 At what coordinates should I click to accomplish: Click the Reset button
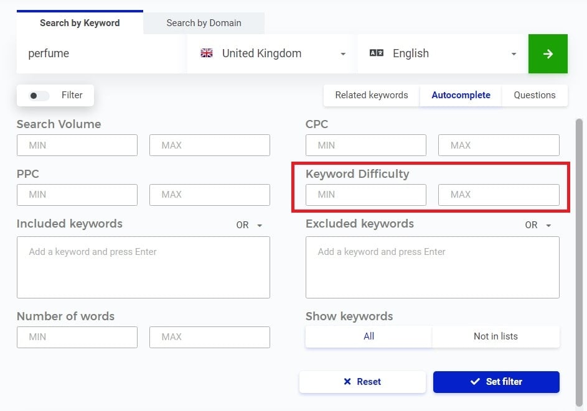tap(362, 382)
